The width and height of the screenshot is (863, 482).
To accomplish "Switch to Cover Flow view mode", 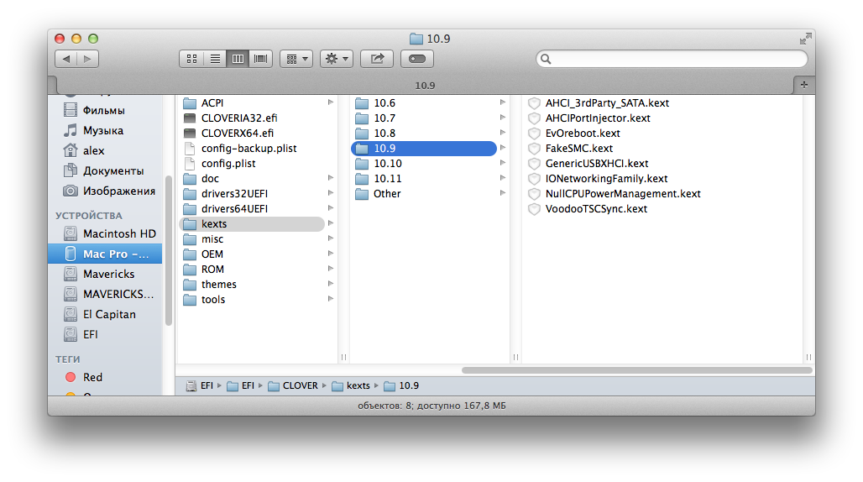I will click(261, 59).
